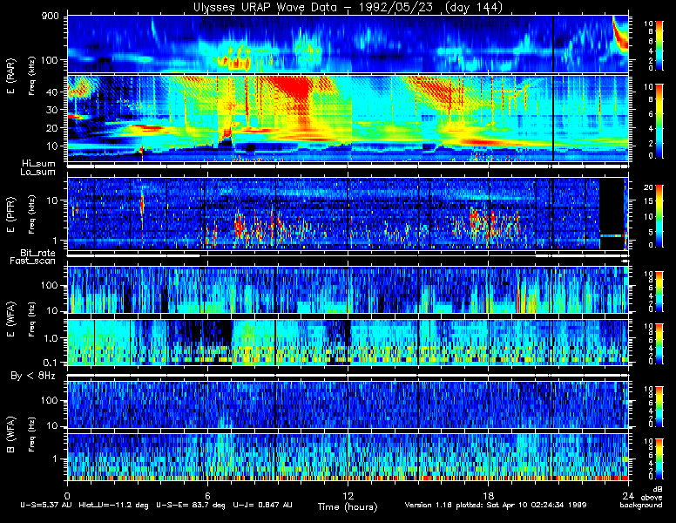Select the "U-S-E= 83.7 deg" footer value
Viewport: 676px width, 523px height.
(x=191, y=505)
